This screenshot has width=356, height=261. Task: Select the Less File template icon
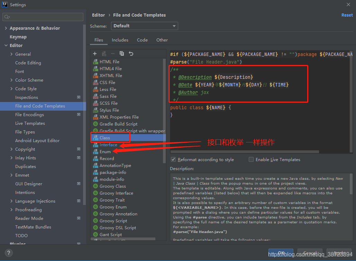coord(95,90)
